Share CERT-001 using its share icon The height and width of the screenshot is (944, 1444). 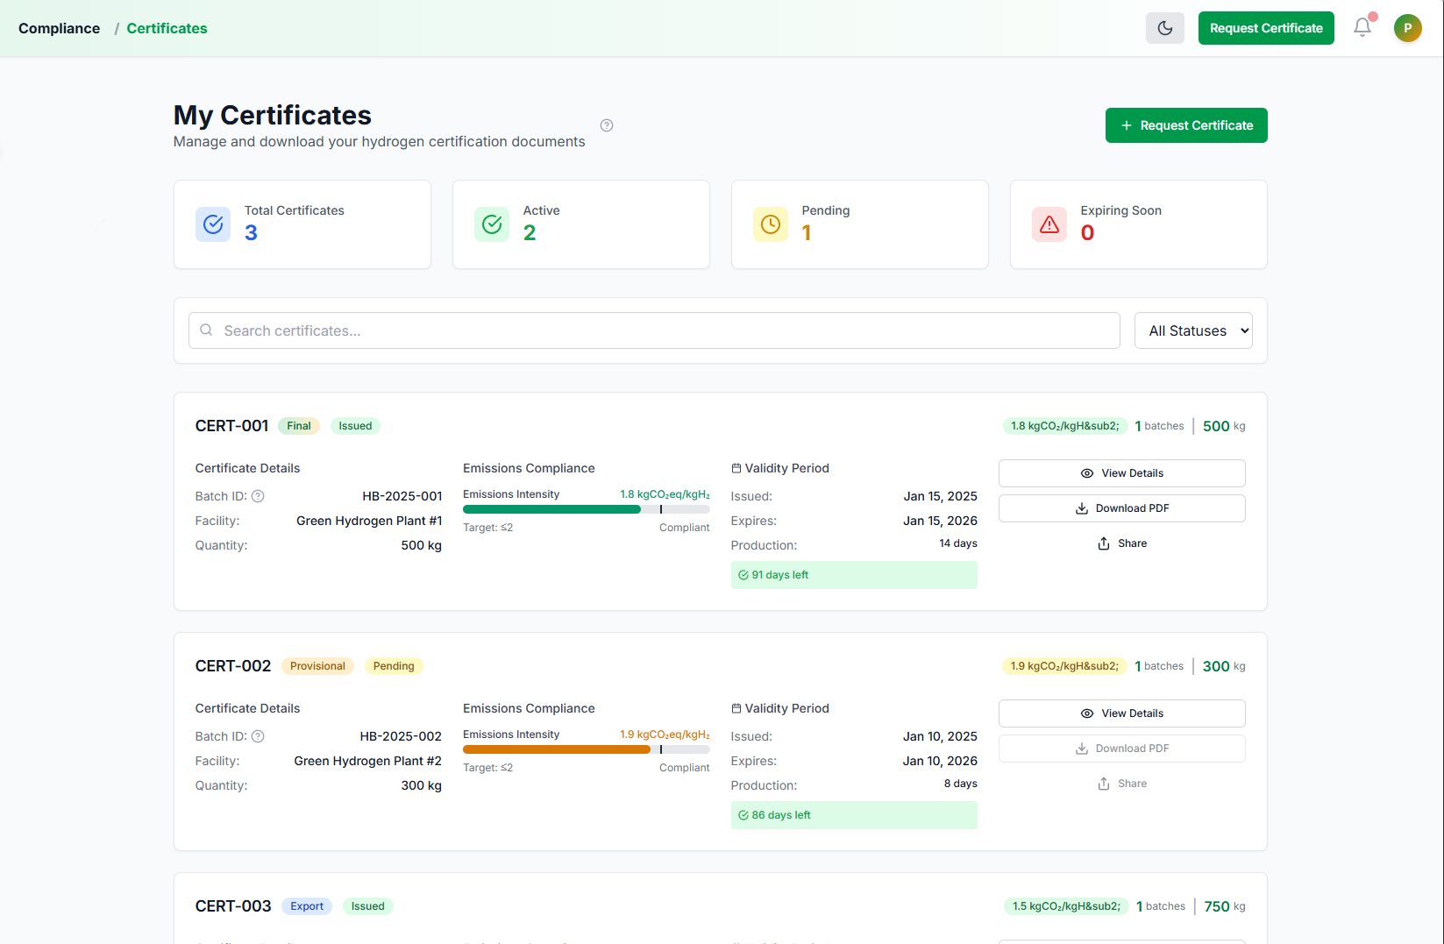coord(1104,543)
